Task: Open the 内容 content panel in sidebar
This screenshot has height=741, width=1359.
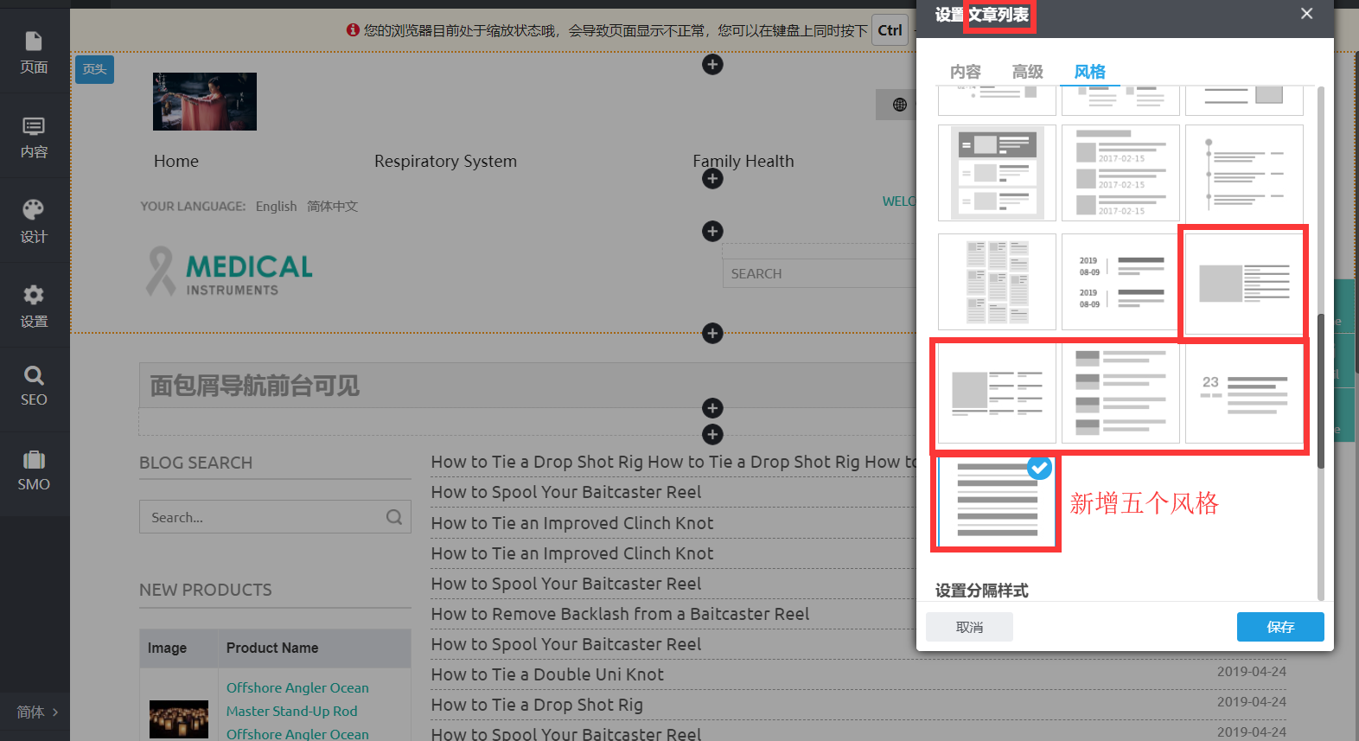Action: point(34,137)
